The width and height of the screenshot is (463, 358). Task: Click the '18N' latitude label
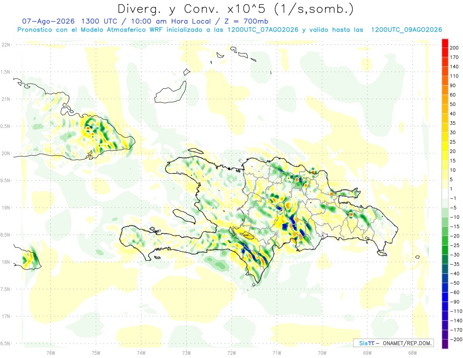[x=6, y=262]
